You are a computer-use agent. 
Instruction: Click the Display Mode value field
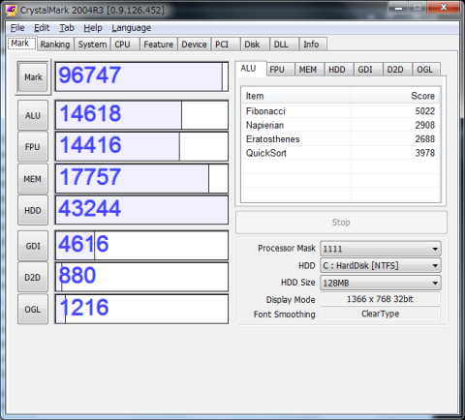[380, 299]
